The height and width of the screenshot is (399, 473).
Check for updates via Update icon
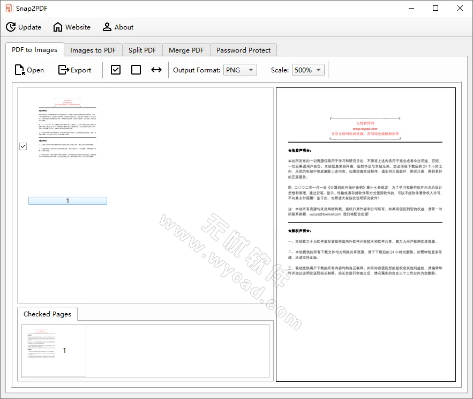tap(24, 27)
